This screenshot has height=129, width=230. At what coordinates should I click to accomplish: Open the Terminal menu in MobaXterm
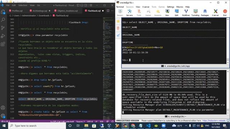coord(120,7)
